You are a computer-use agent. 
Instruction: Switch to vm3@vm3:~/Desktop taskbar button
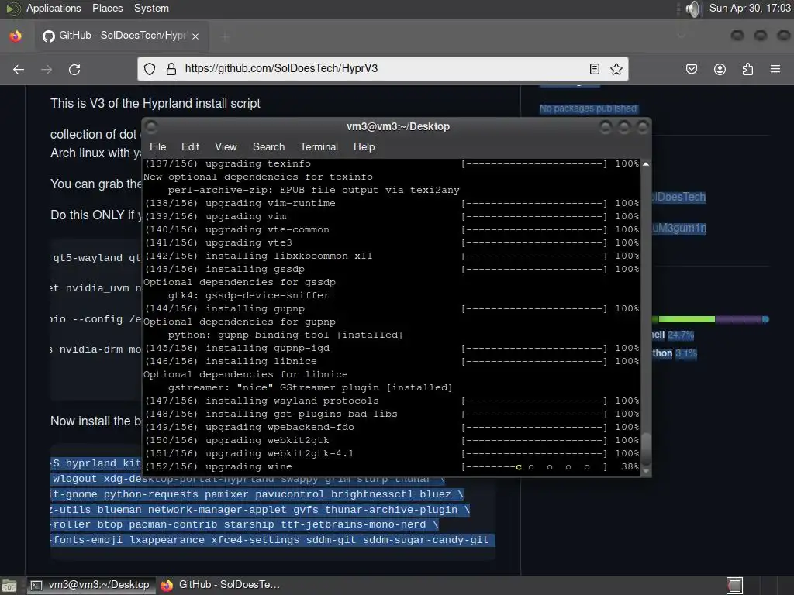pyautogui.click(x=90, y=585)
